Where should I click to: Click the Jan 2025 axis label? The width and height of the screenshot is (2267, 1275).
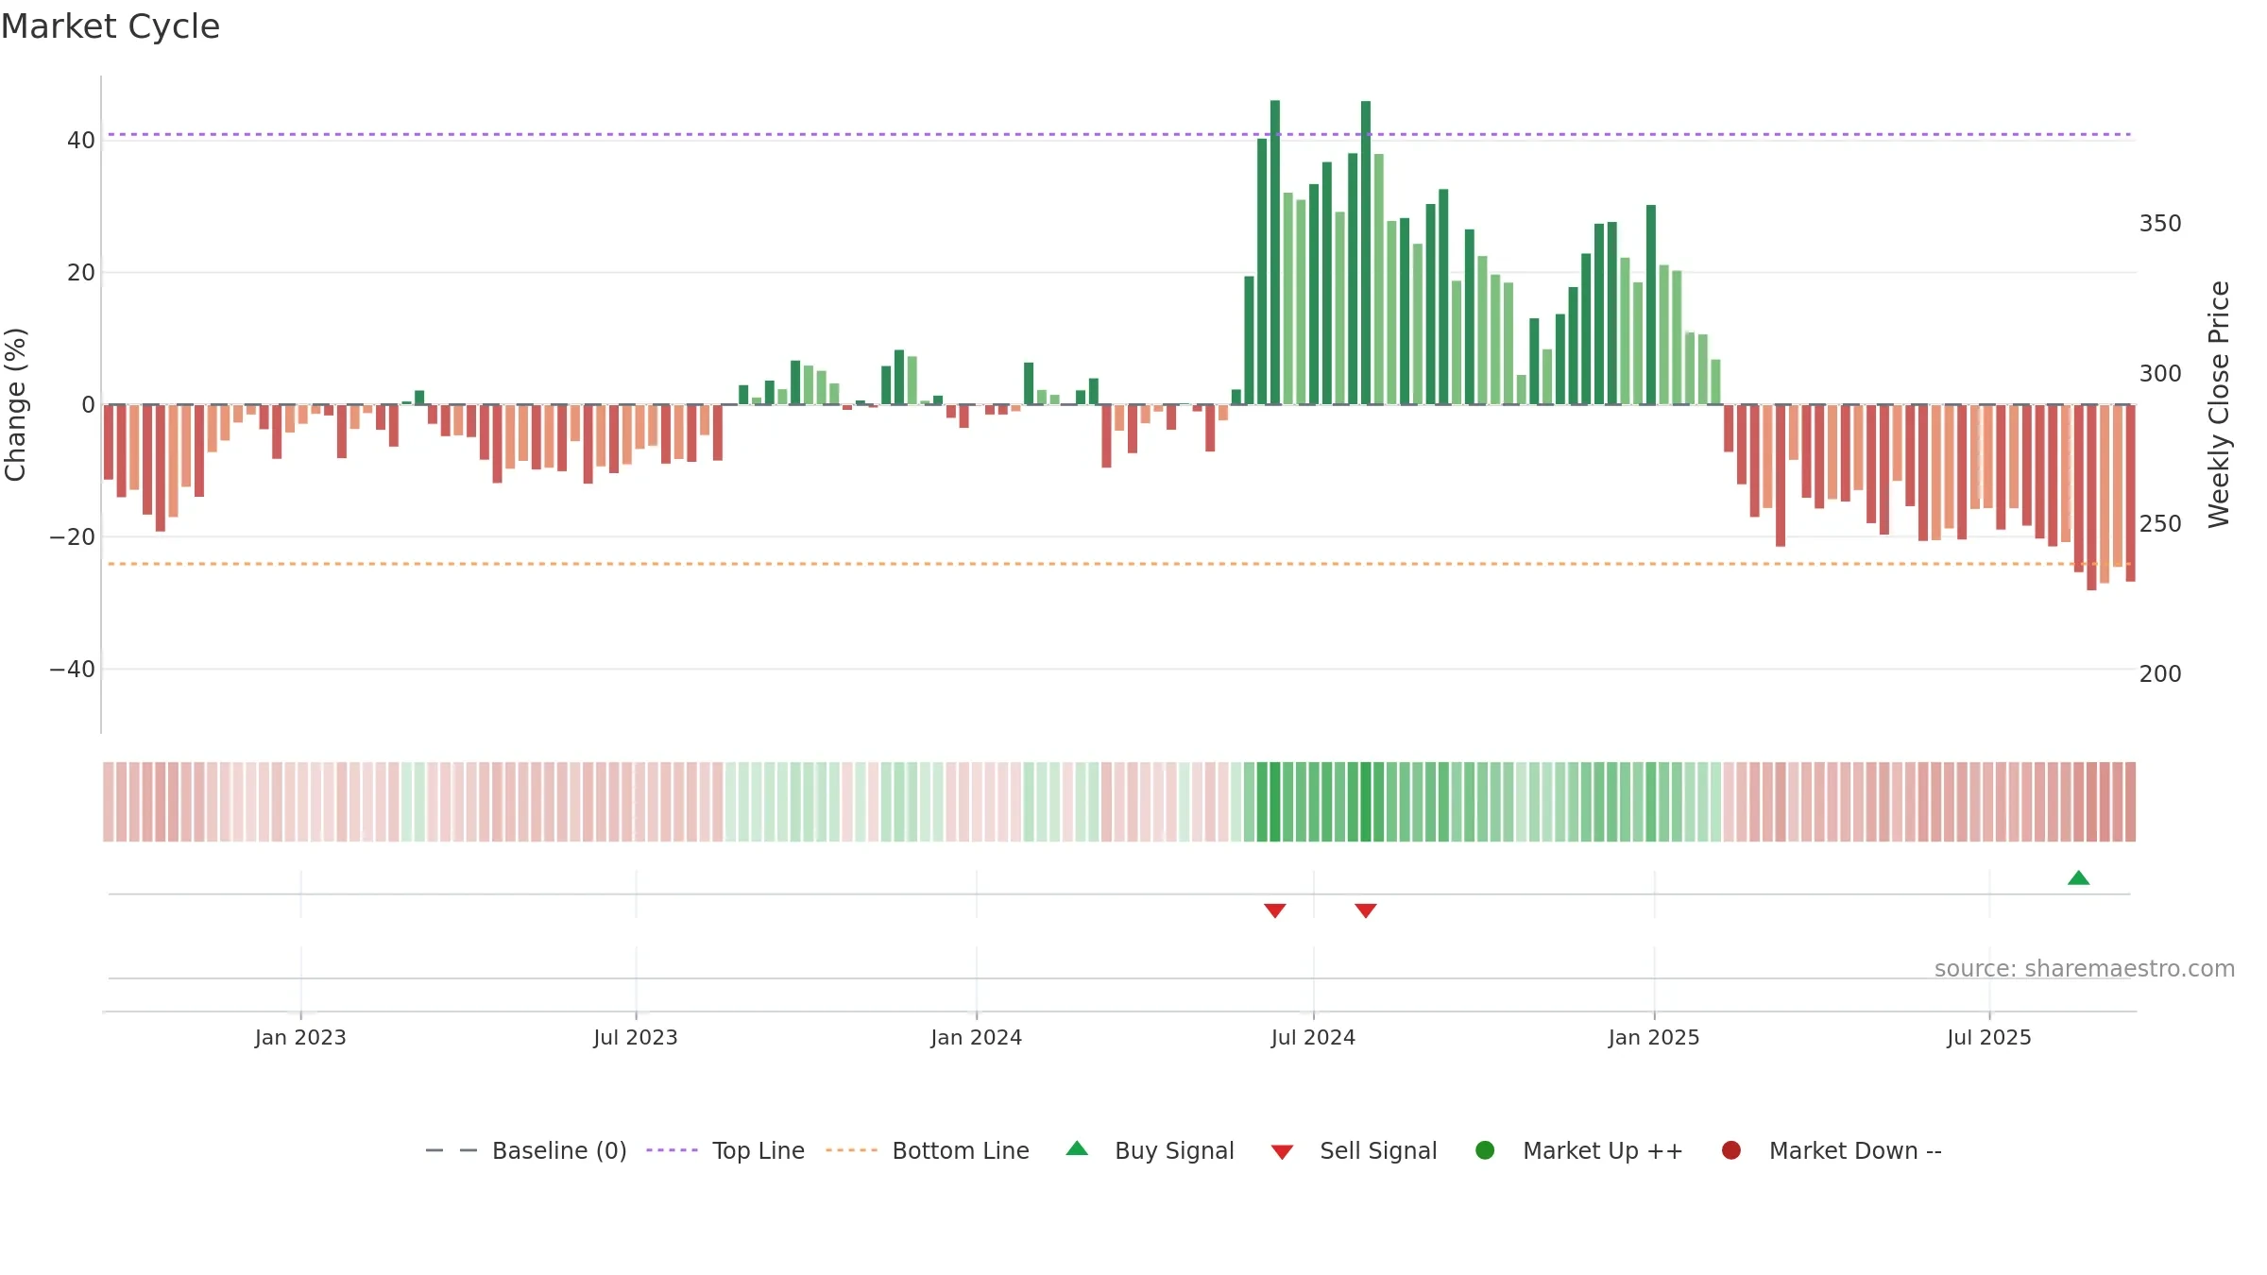tap(1654, 1037)
